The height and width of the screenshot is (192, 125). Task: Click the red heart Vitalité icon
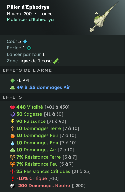pyautogui.click(x=12, y=107)
